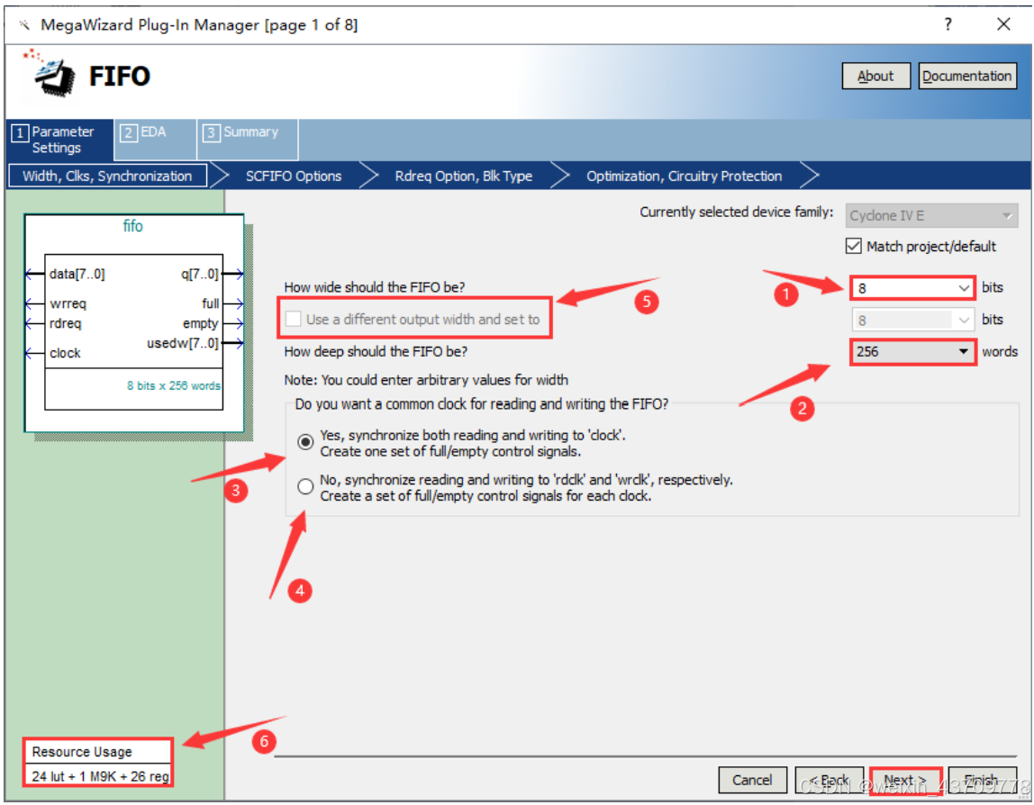Open the FIFO width bits dropdown

coord(912,288)
